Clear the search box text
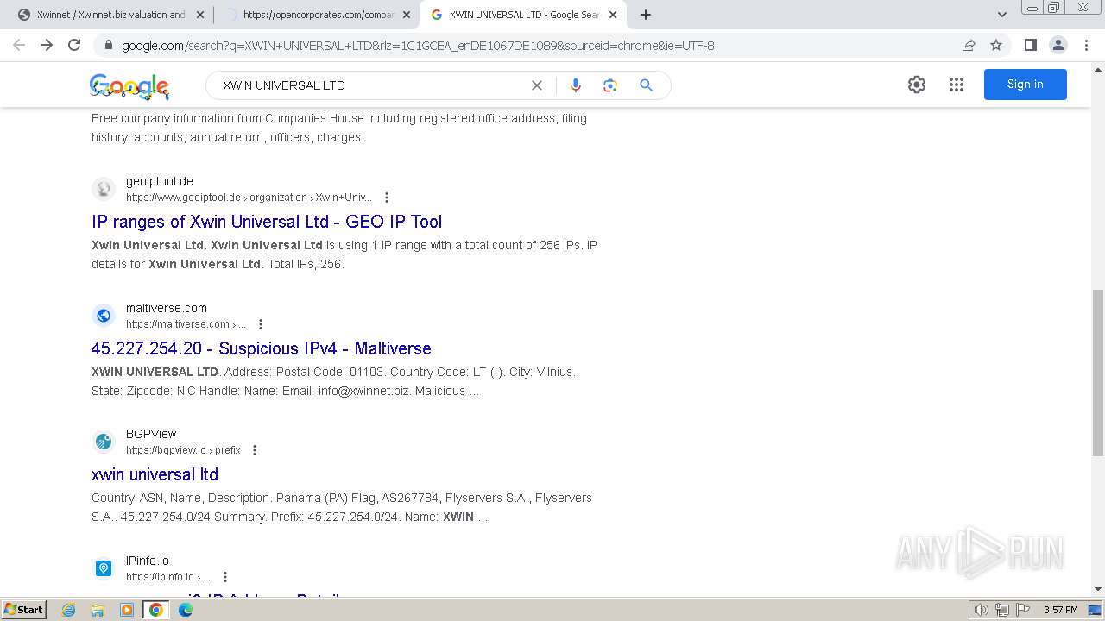This screenshot has width=1105, height=621. (537, 85)
